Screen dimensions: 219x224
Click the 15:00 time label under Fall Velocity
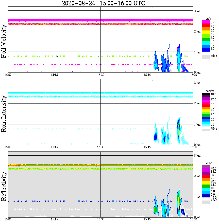(x=8, y=75)
